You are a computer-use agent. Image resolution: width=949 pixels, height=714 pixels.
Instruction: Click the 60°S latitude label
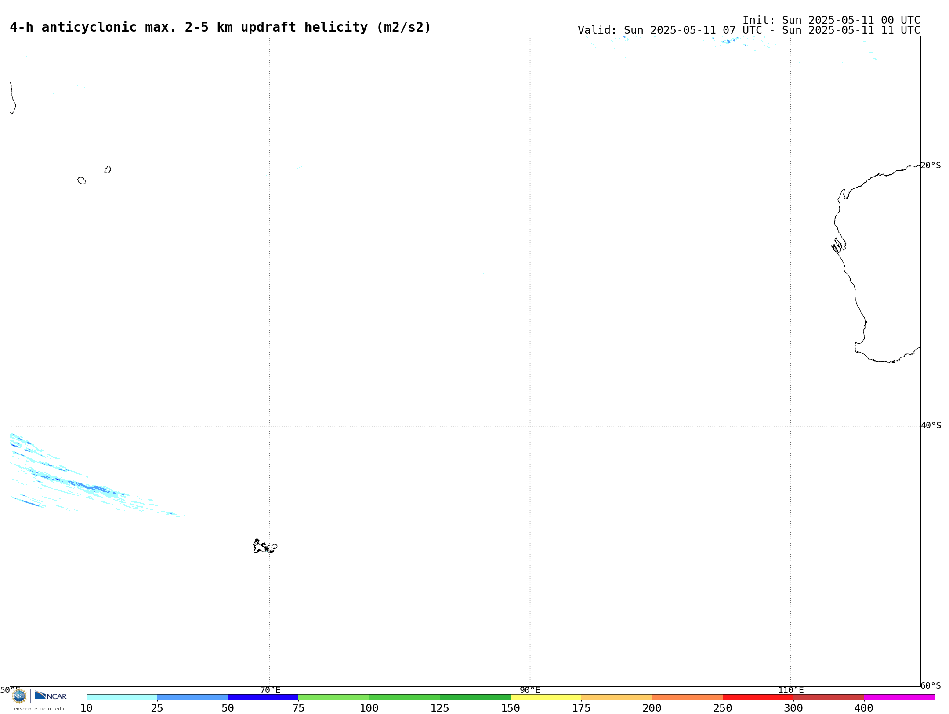931,685
